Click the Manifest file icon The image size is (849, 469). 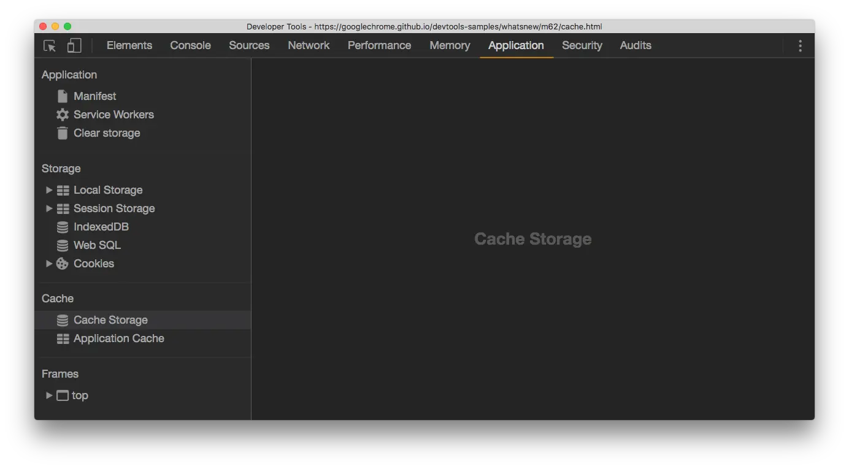(63, 96)
